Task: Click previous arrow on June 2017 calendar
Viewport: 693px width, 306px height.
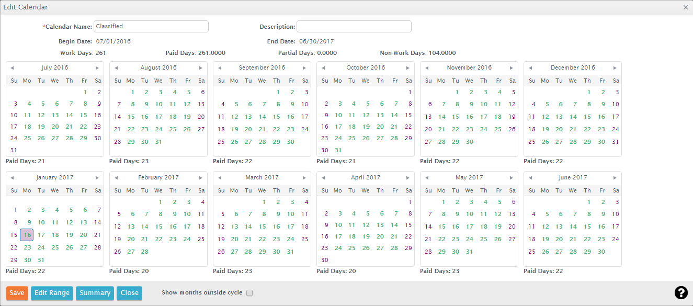Action: 530,178
